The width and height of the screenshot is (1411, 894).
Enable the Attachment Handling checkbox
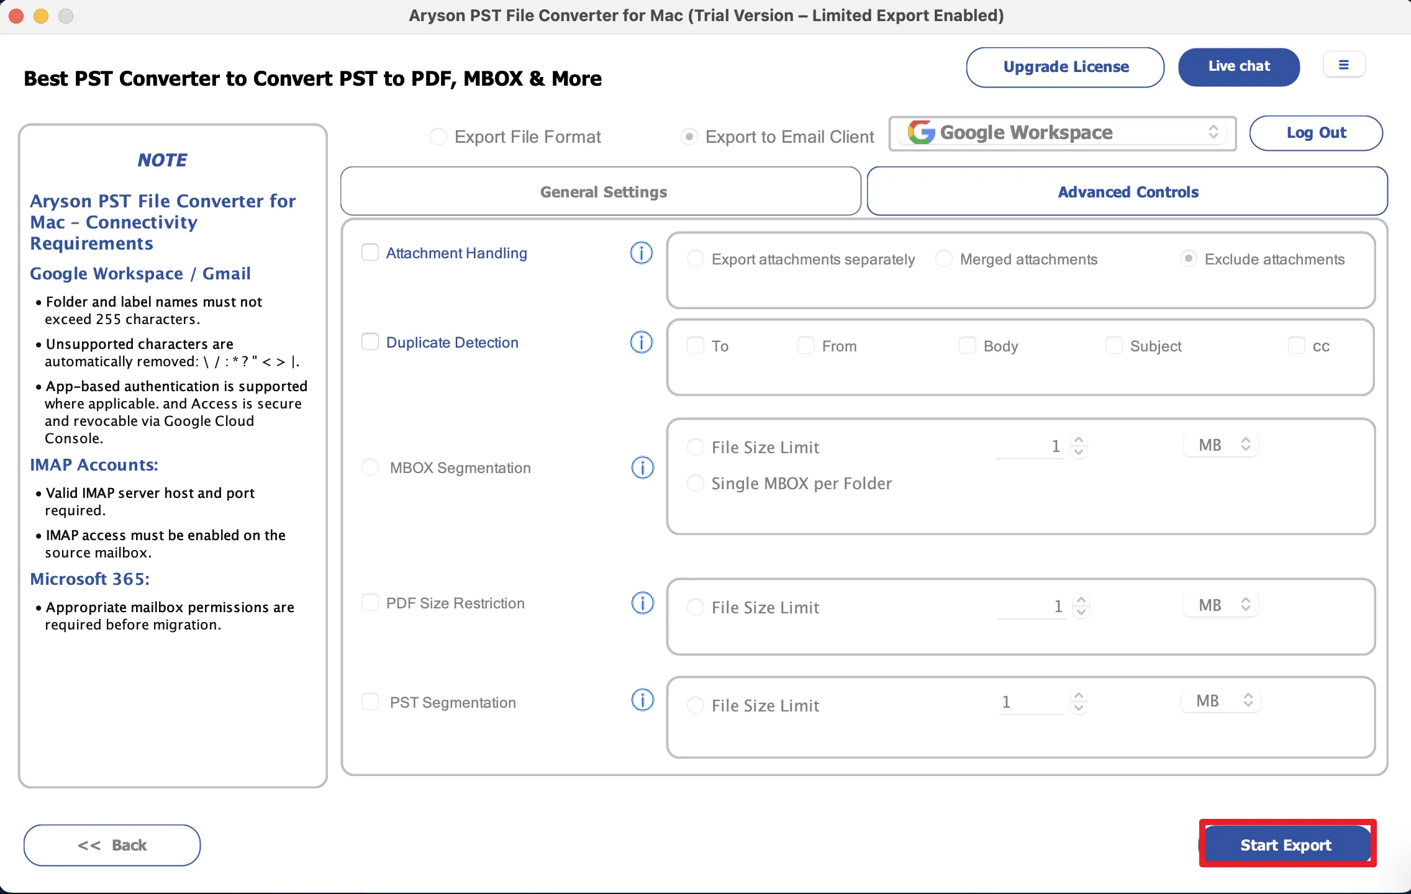(x=370, y=252)
